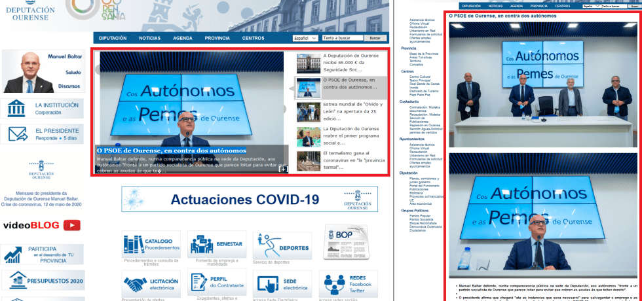Expand the slideshow with the plus icon
Screen dimensions: 642x301
point(283,169)
